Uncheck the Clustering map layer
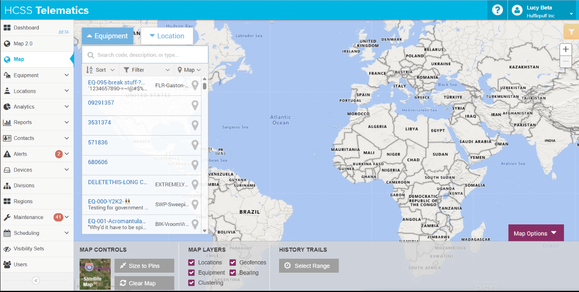 point(191,283)
